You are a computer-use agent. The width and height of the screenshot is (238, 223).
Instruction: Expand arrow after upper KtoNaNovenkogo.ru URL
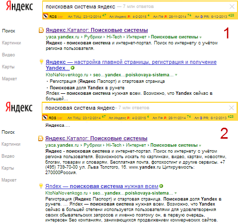pos(176,75)
